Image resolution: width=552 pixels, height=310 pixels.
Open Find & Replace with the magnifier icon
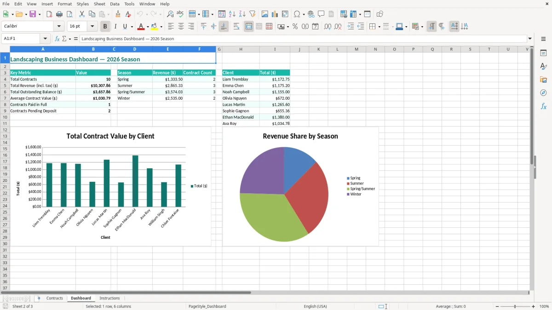(170, 14)
